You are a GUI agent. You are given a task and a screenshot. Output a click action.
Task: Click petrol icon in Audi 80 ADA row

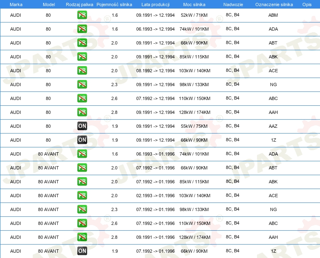pos(82,29)
